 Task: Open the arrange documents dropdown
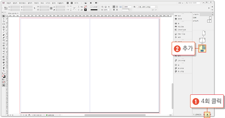click(x=97, y=3)
